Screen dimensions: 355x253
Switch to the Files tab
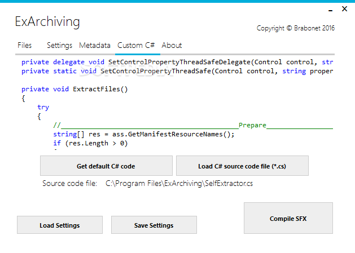click(25, 46)
